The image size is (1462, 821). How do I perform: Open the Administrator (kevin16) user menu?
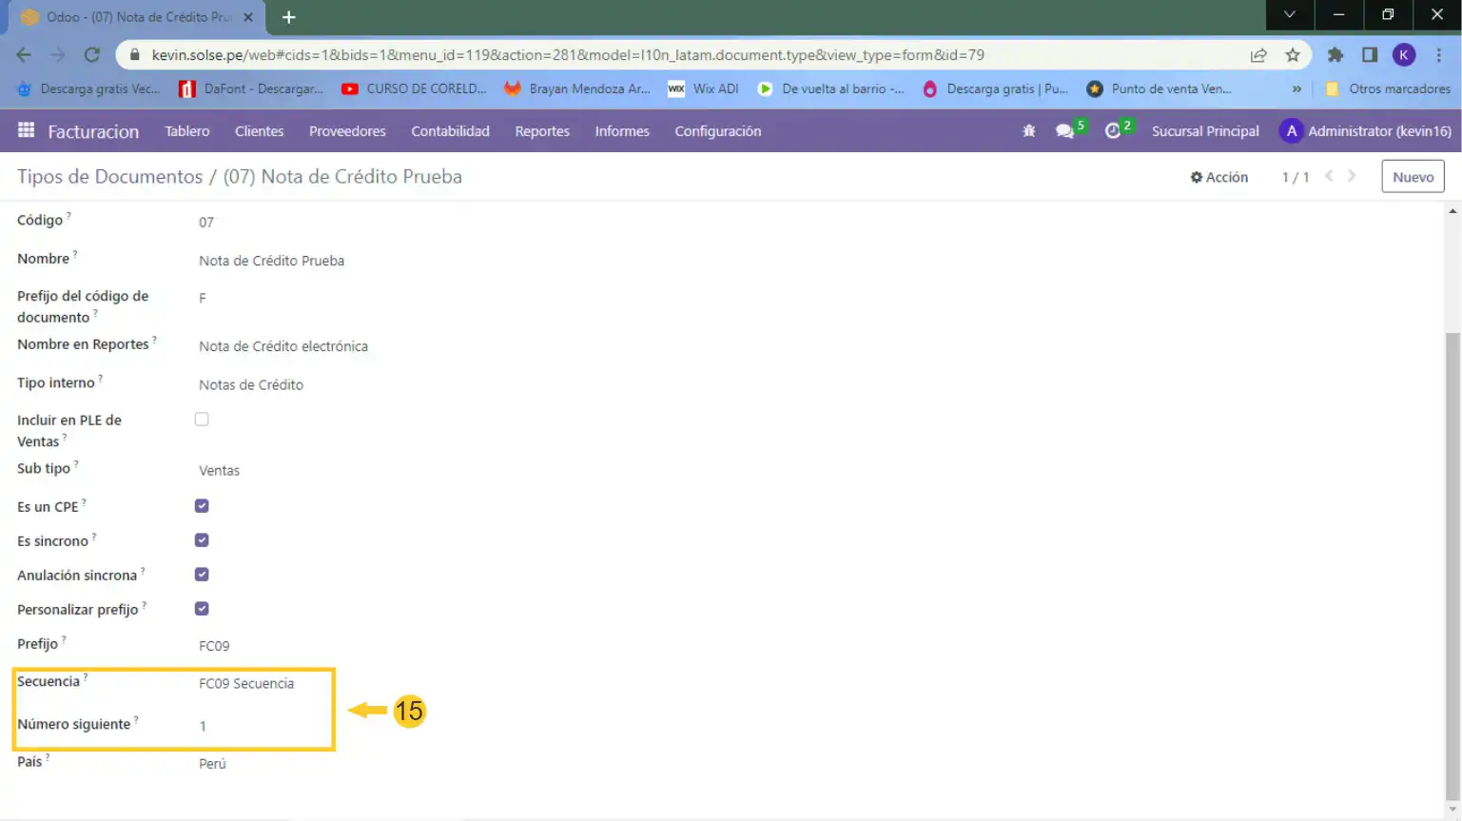pos(1366,131)
